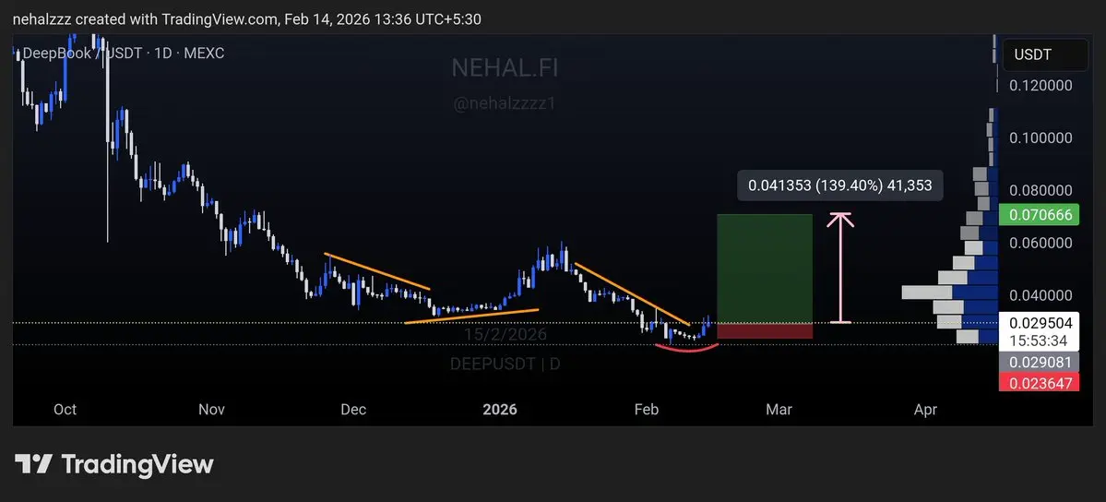Click the 0.080000 price axis label
1106x502 pixels.
coord(1041,190)
